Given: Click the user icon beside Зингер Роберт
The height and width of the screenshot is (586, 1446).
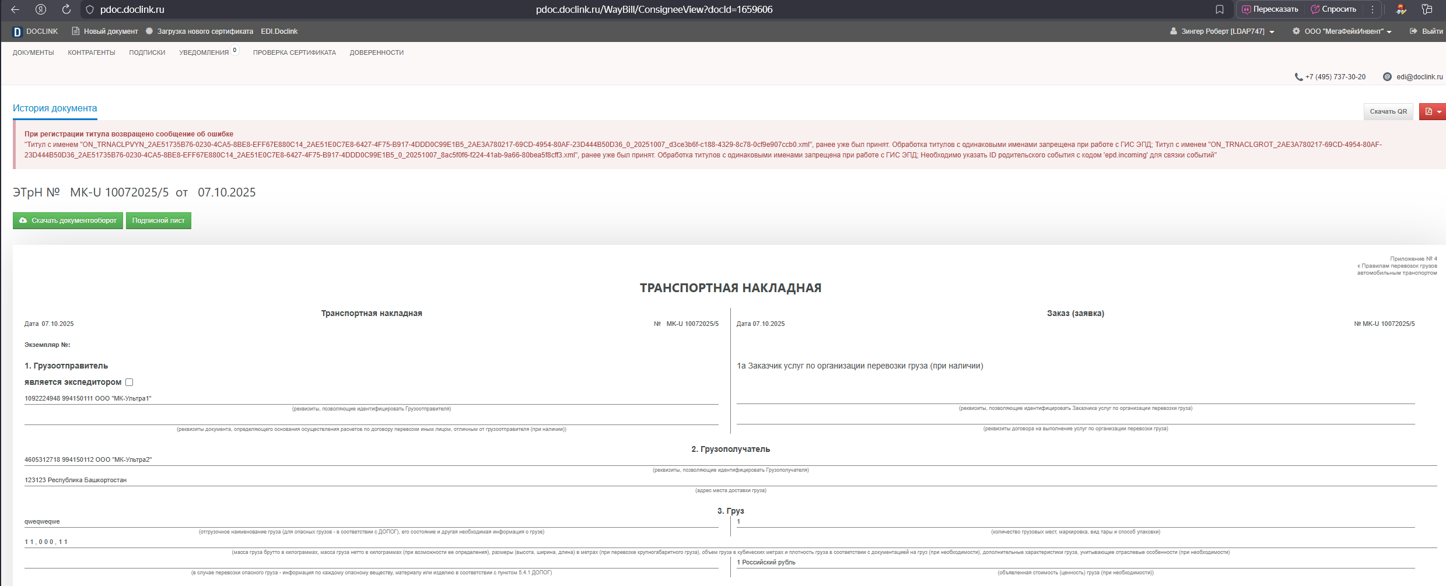Looking at the screenshot, I should tap(1174, 31).
